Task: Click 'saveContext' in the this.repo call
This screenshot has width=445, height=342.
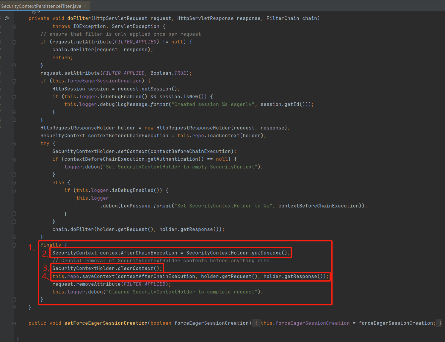Action: [98, 277]
